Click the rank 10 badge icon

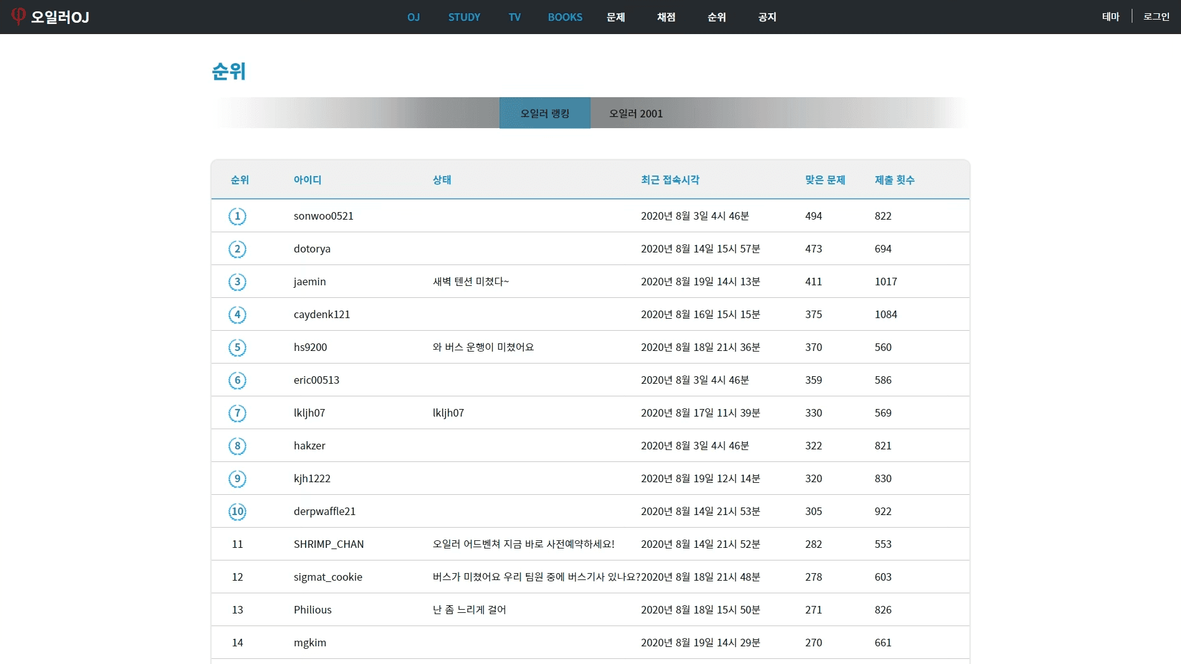coord(237,512)
